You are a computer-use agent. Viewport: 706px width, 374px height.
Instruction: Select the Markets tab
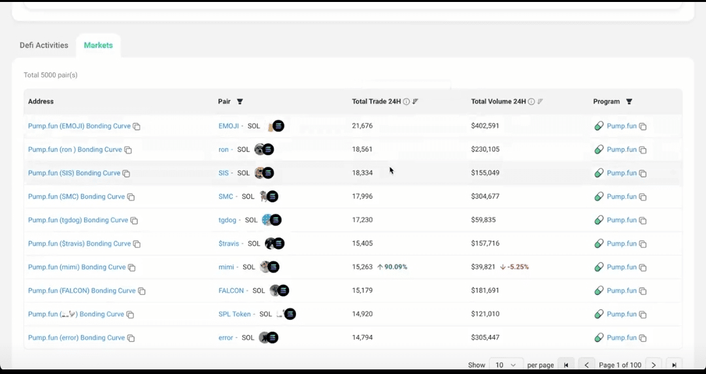(98, 46)
